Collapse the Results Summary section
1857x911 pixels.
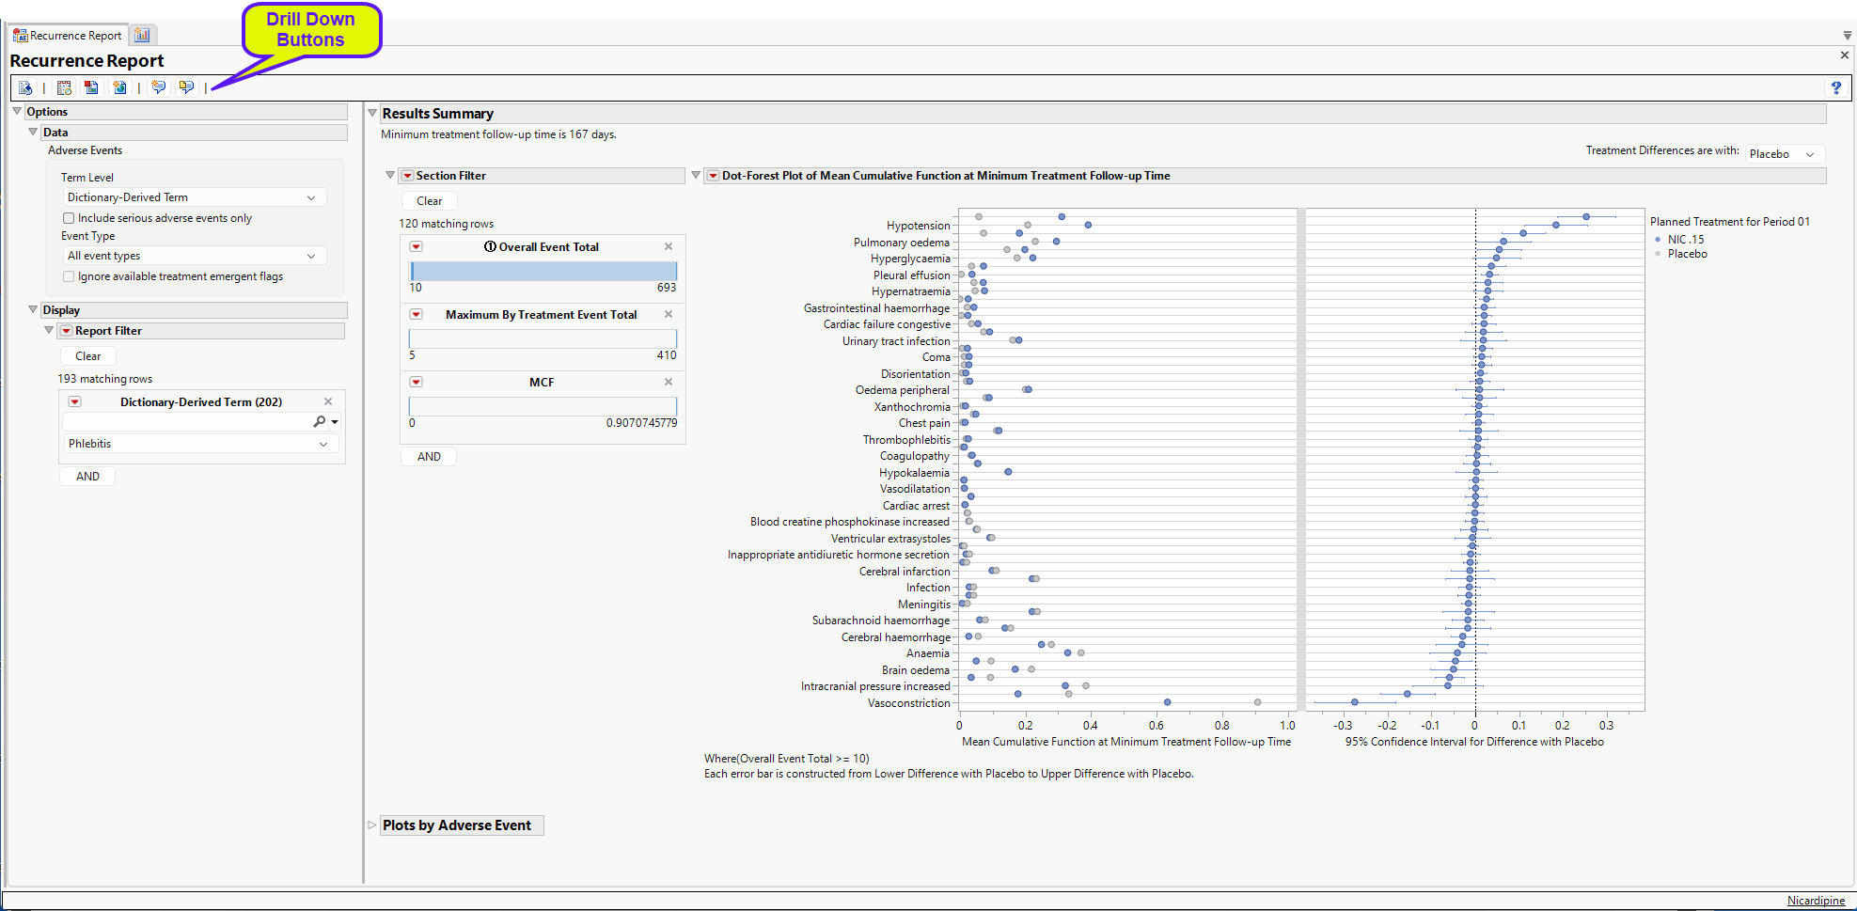pos(372,112)
